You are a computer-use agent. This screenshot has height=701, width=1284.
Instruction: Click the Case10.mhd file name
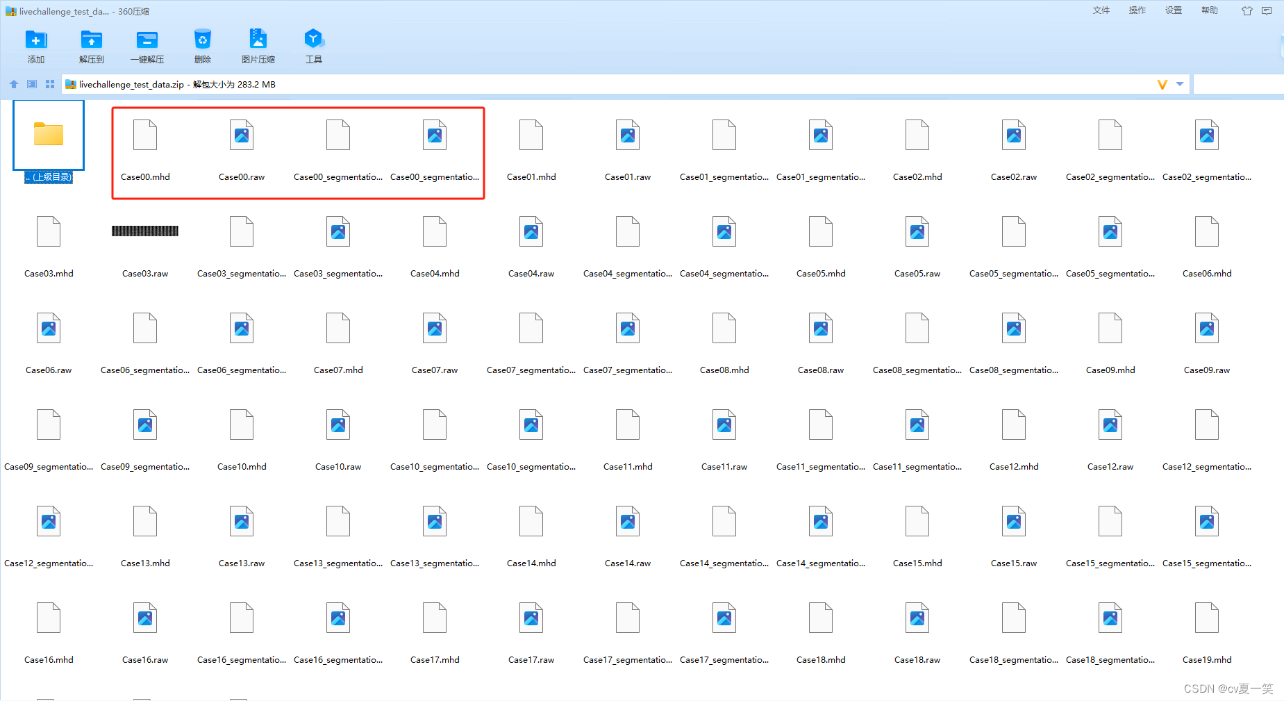242,467
